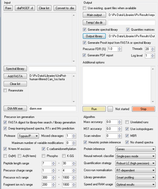Click the Main output path field
Image resolution: width=158 pixels, height=189 pixels.
(132, 15)
